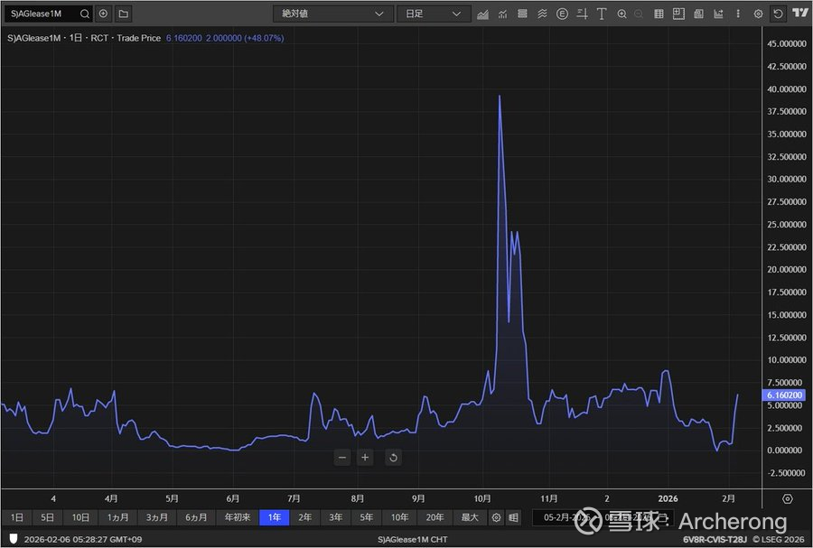813x548 pixels.
Task: Click the search magnifier in symbol box
Action: (x=84, y=14)
